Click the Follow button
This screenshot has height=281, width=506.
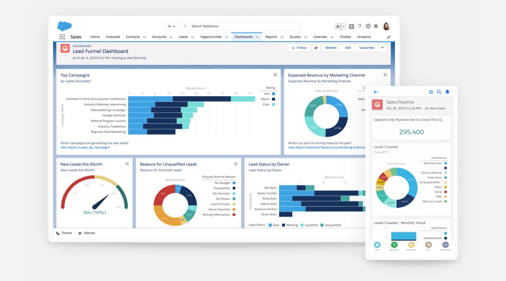(299, 48)
